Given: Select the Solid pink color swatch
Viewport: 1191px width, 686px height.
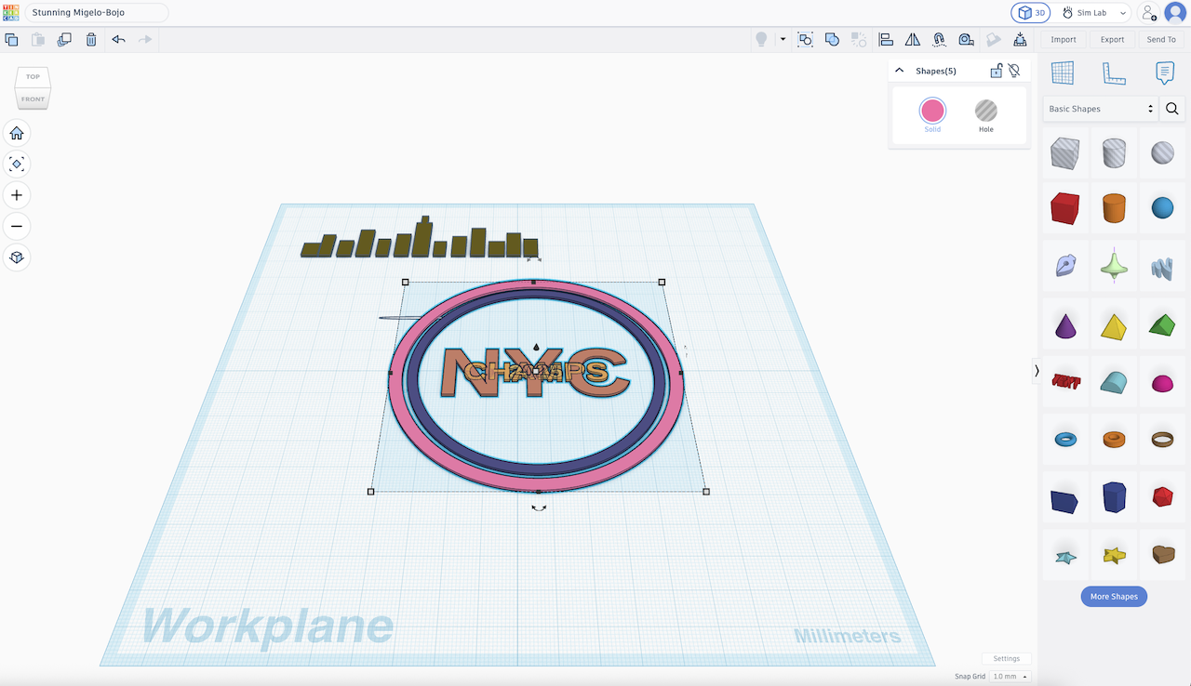Looking at the screenshot, I should point(932,112).
